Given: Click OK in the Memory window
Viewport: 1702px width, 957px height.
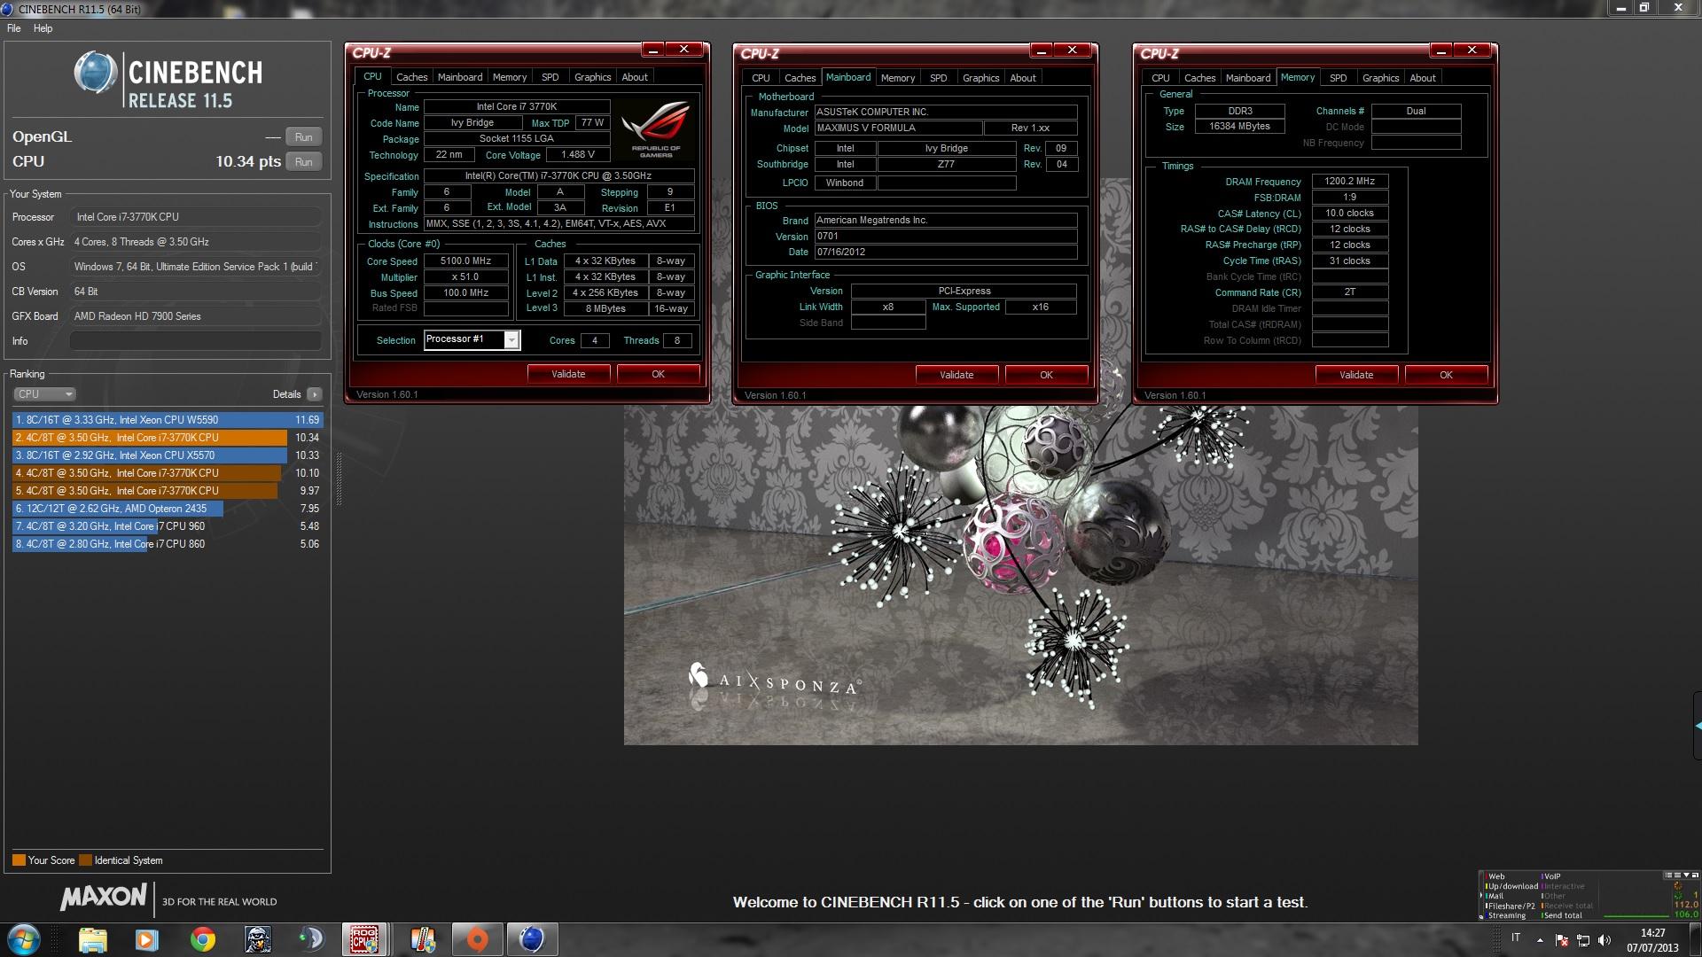Looking at the screenshot, I should pos(1446,375).
